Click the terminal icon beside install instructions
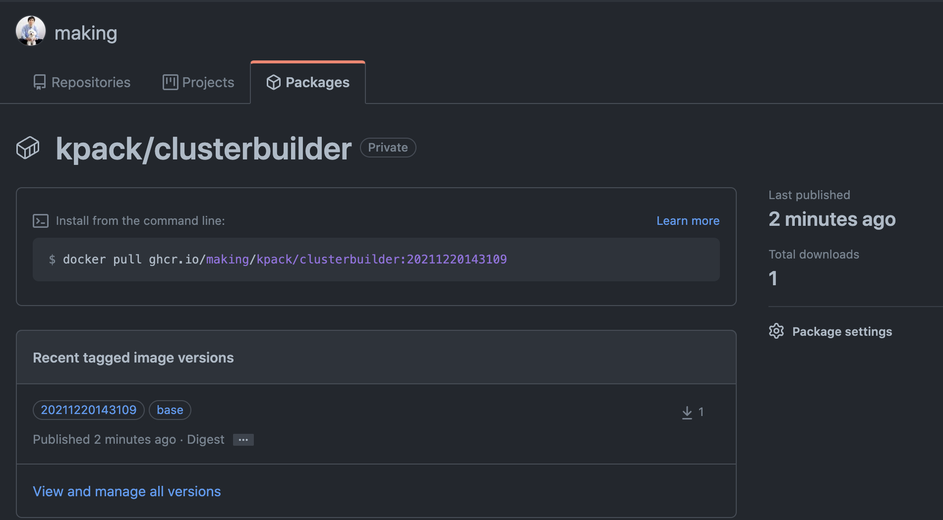 point(41,221)
